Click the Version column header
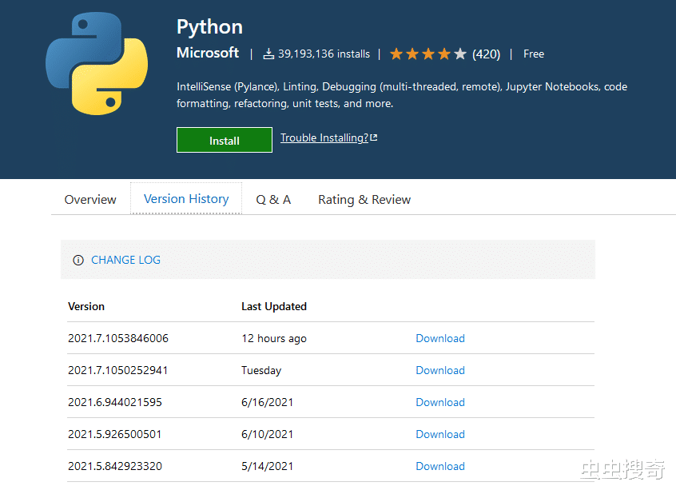 pyautogui.click(x=86, y=306)
